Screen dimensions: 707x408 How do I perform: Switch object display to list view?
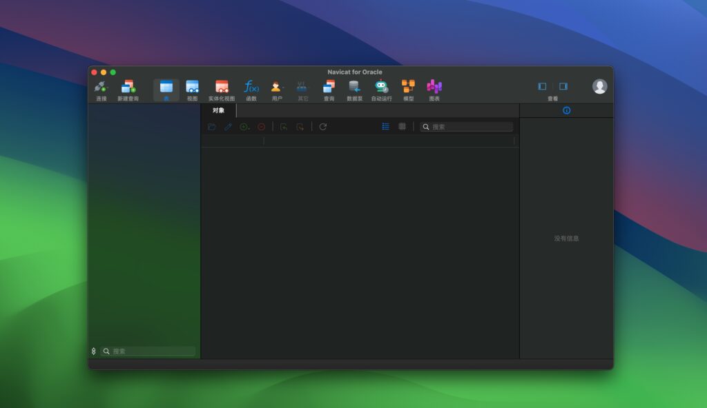click(x=385, y=127)
